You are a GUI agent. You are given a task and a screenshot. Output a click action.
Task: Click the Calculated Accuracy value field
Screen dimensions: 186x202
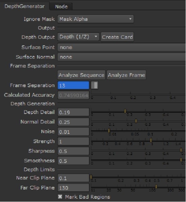coord(73,95)
